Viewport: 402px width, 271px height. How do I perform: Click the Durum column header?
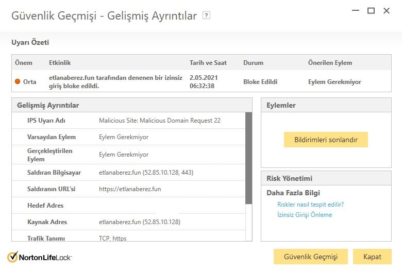tap(253, 63)
